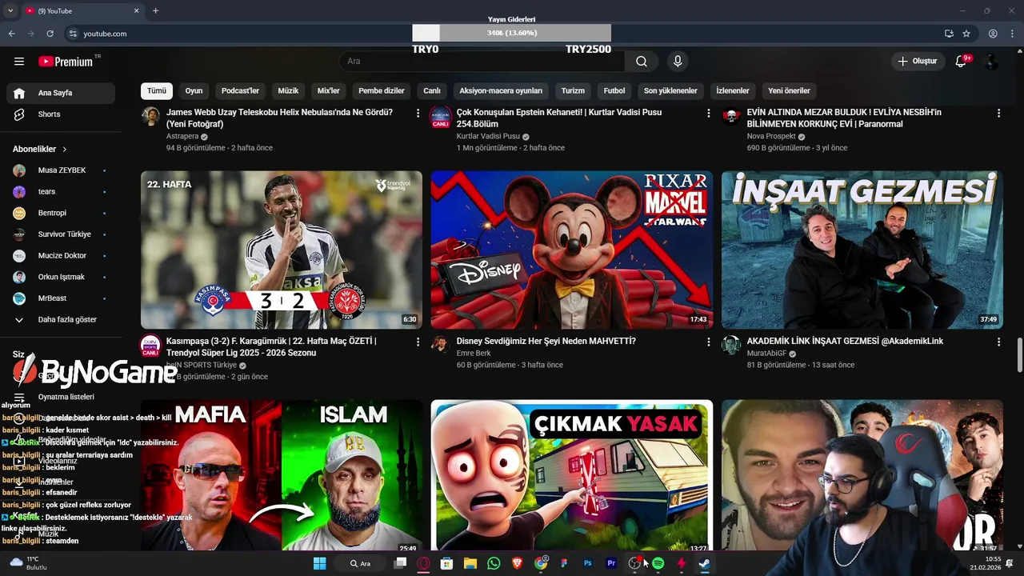Open the Windows Start menu
The width and height of the screenshot is (1024, 576).
(319, 563)
